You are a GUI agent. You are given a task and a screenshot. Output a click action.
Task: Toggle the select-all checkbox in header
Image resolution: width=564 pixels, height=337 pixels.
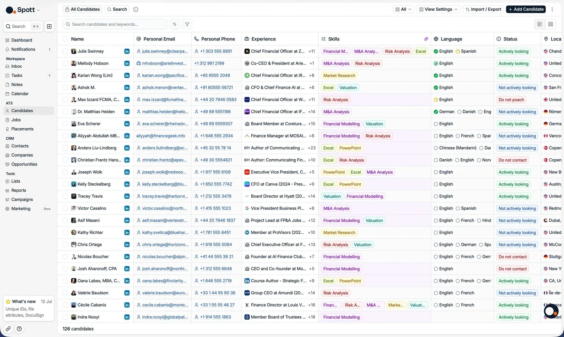[65, 39]
